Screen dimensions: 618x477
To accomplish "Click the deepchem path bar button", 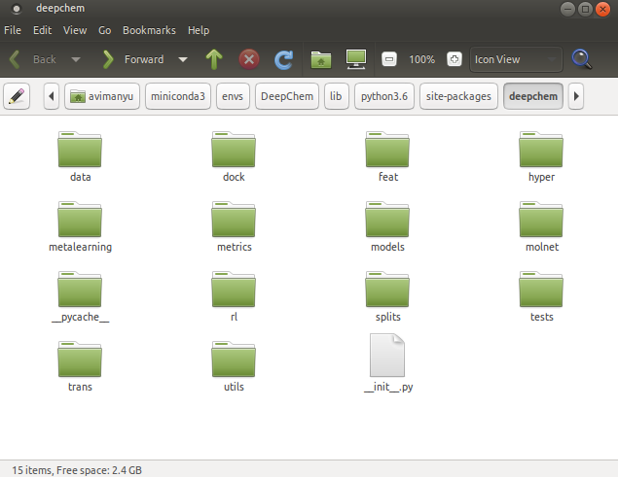I will pyautogui.click(x=533, y=96).
